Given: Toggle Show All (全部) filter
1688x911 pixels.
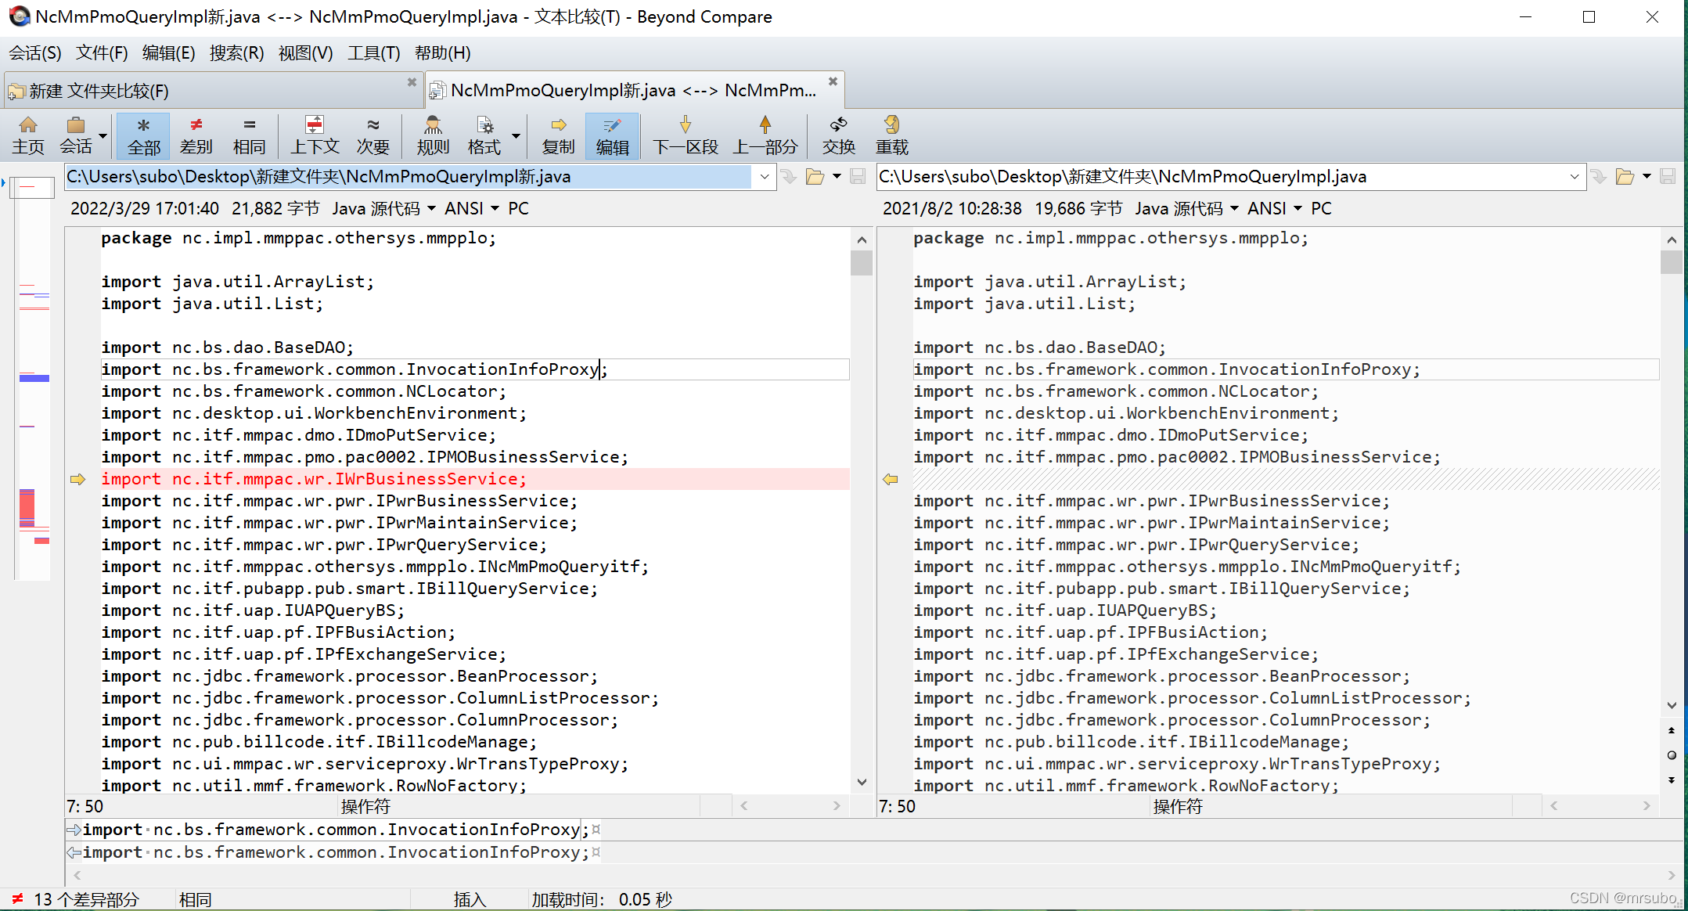Looking at the screenshot, I should (143, 135).
